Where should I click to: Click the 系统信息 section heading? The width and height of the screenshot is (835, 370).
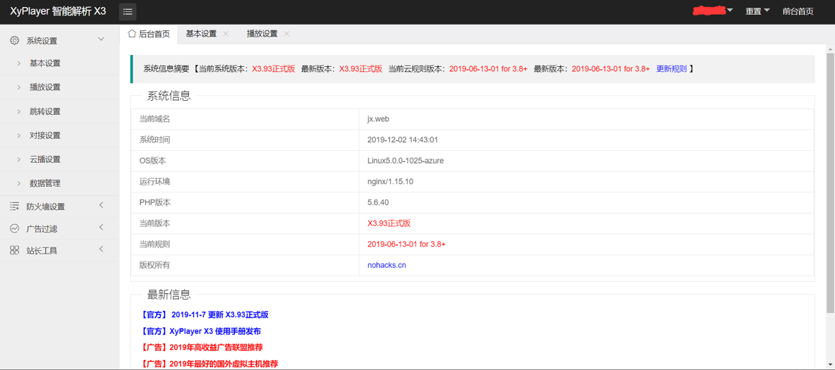coord(169,97)
